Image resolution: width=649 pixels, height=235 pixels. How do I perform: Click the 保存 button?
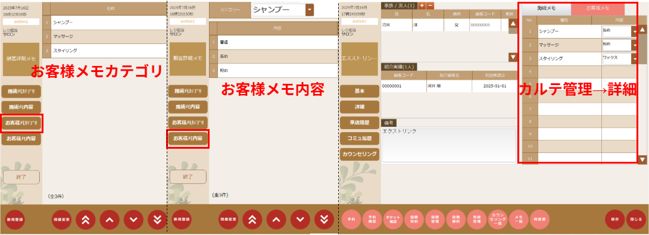[x=614, y=220]
